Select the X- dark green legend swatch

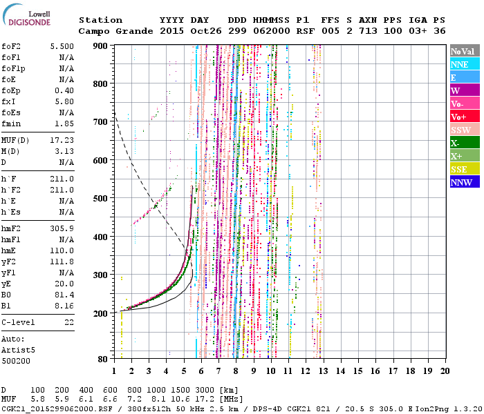(465, 142)
